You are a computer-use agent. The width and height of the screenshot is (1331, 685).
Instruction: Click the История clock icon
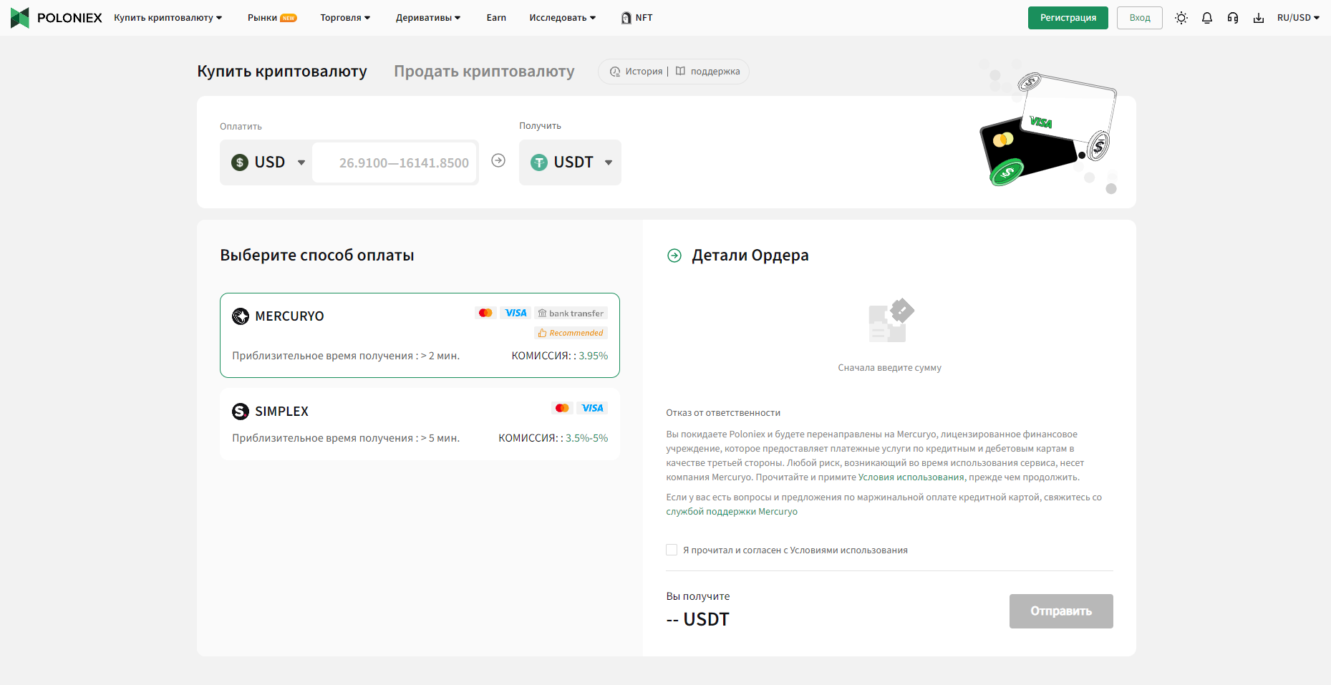(615, 72)
